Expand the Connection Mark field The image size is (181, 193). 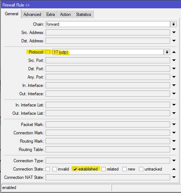pos(174,133)
